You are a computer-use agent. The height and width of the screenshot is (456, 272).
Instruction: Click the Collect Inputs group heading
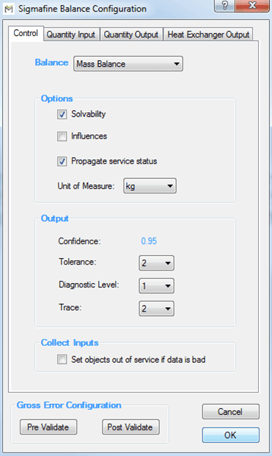[70, 342]
